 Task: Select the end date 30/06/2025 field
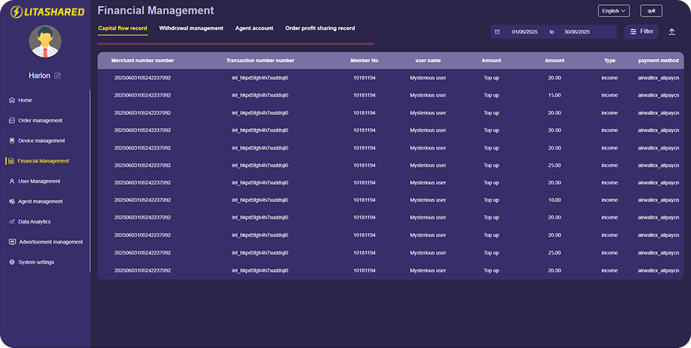click(x=577, y=32)
